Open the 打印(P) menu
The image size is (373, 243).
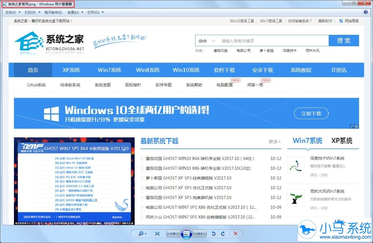pos(30,12)
